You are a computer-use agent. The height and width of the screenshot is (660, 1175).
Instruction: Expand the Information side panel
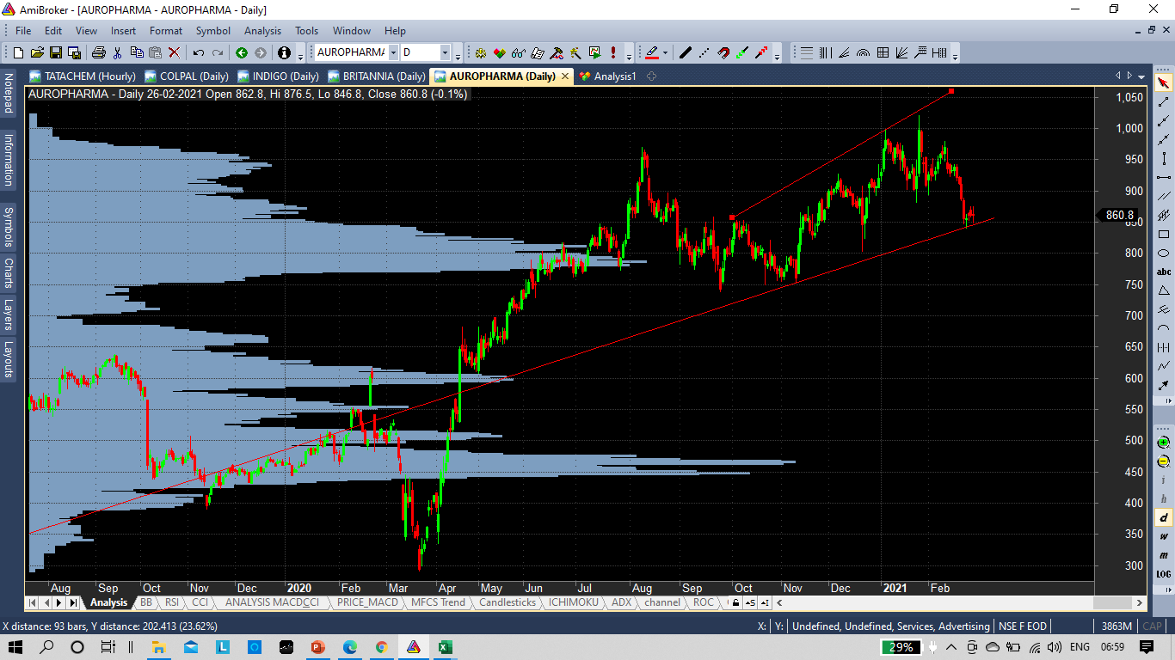coord(9,160)
